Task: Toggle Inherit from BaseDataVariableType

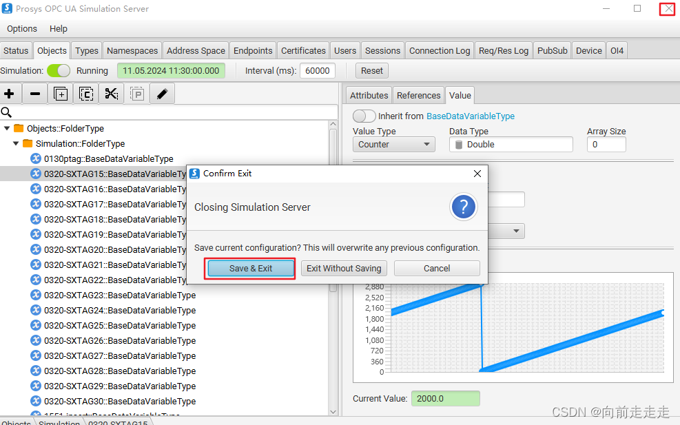Action: [364, 116]
